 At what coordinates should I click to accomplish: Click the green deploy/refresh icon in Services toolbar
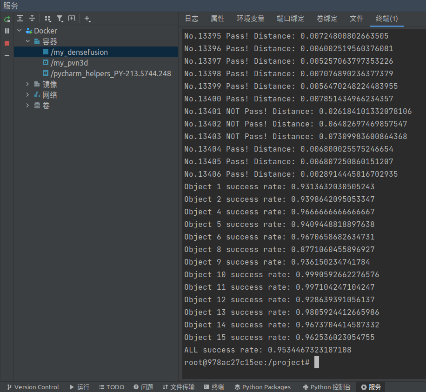point(7,19)
